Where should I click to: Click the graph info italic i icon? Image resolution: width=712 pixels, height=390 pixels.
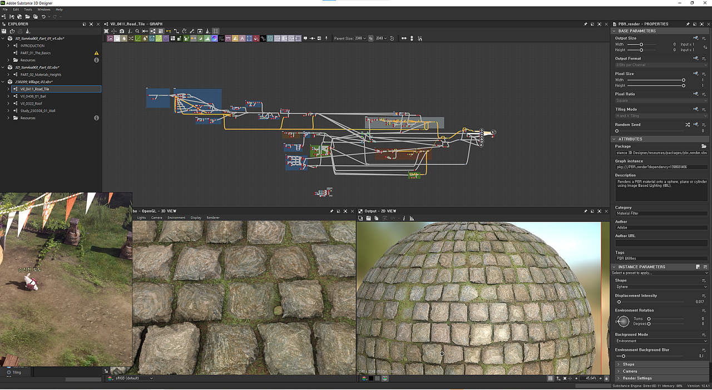(x=130, y=31)
